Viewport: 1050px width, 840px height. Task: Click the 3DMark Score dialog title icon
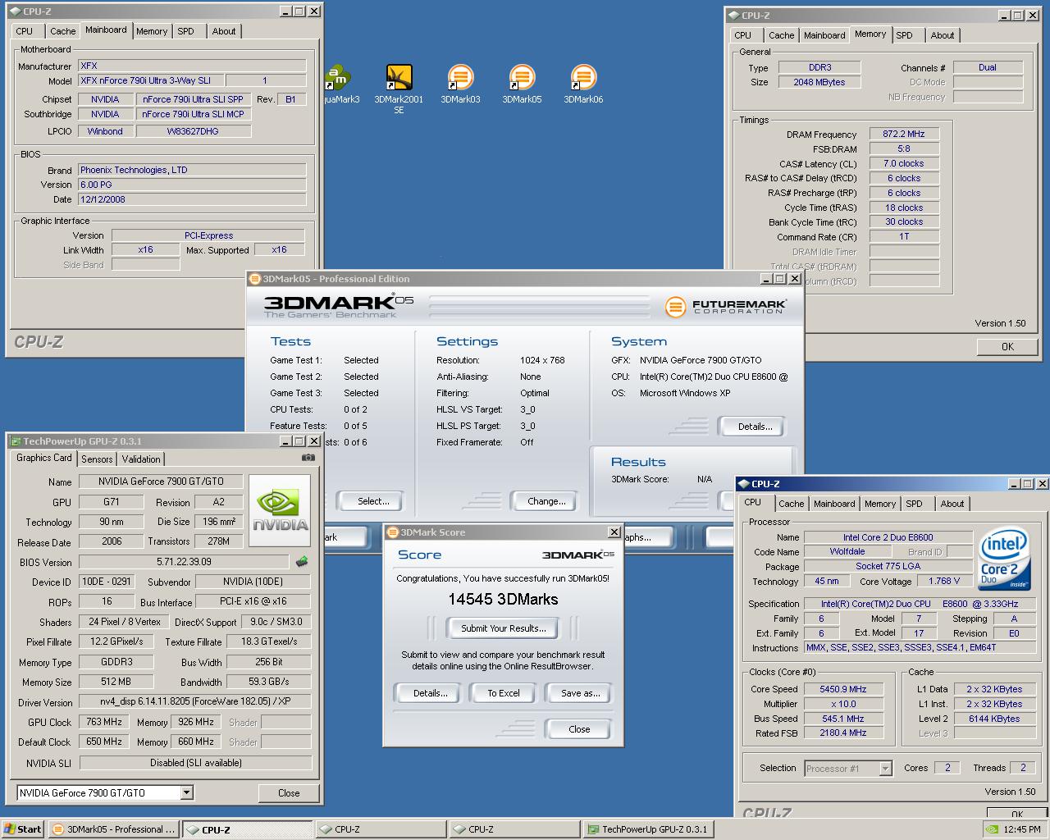[x=393, y=532]
